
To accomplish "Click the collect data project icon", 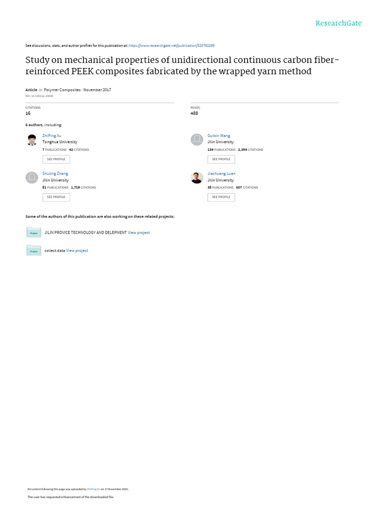I will (34, 251).
